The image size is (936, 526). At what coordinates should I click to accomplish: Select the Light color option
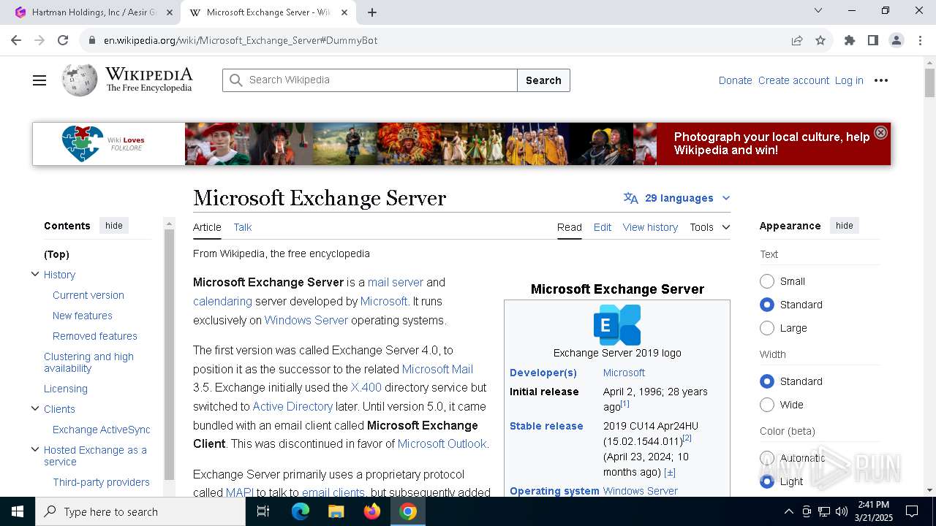[x=767, y=481]
